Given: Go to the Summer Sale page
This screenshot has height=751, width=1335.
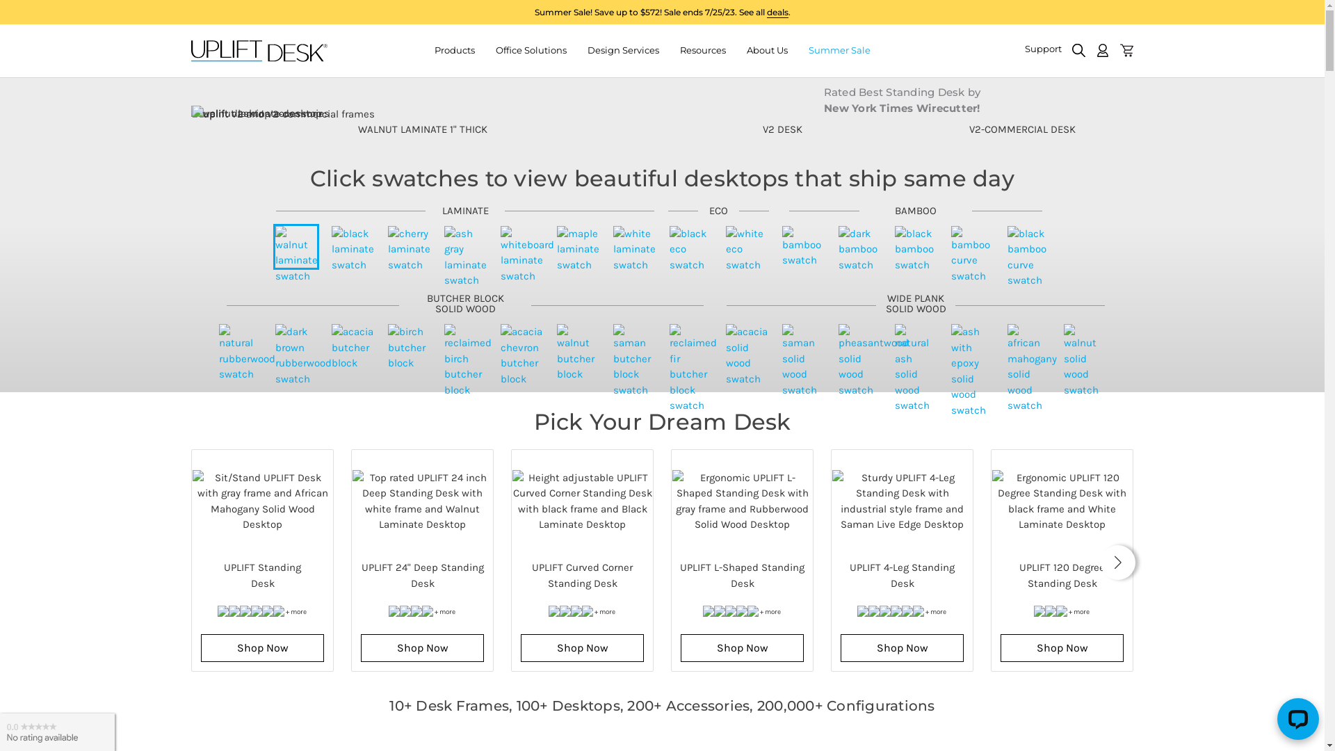Looking at the screenshot, I should pyautogui.click(x=839, y=50).
